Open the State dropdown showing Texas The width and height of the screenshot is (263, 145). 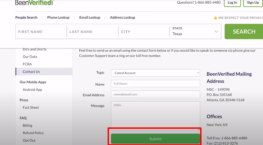(x=195, y=32)
